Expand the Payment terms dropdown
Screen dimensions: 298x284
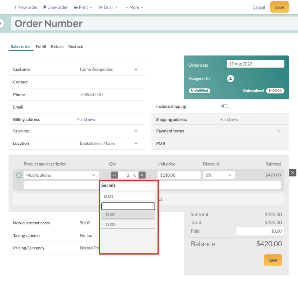(x=279, y=131)
